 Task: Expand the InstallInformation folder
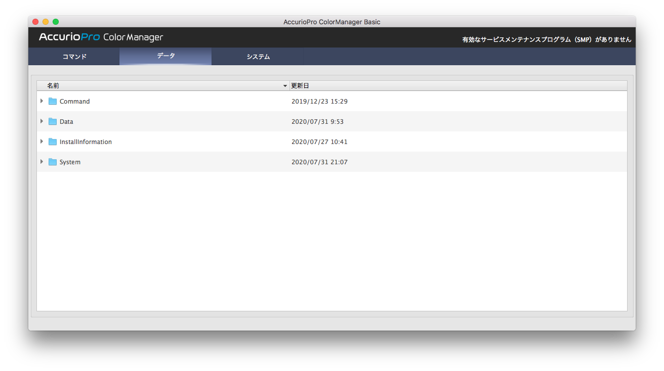coord(41,142)
